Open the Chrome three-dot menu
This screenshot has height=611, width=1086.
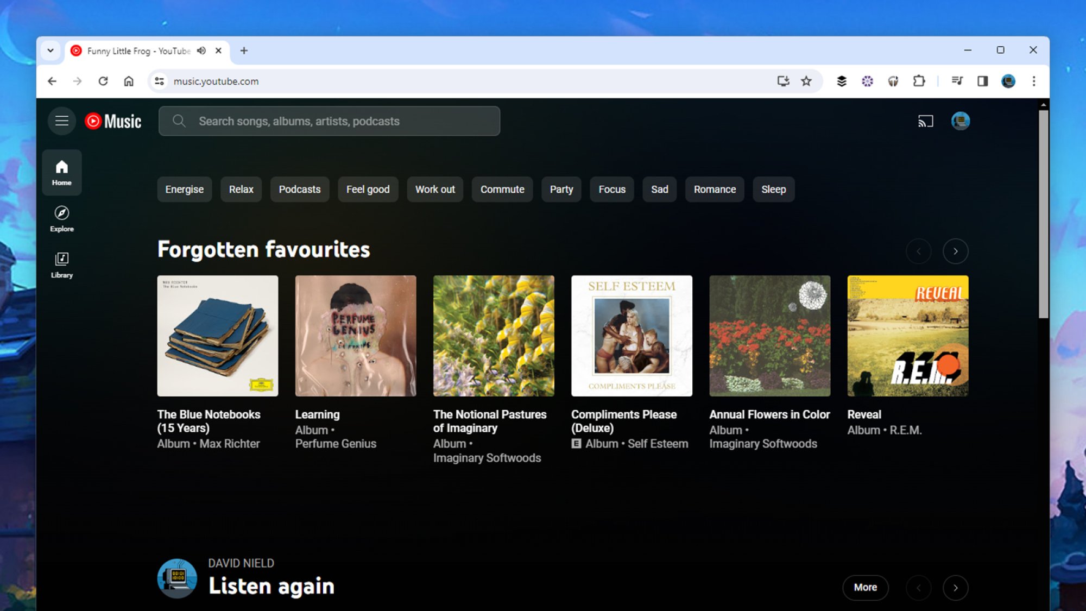pyautogui.click(x=1034, y=81)
